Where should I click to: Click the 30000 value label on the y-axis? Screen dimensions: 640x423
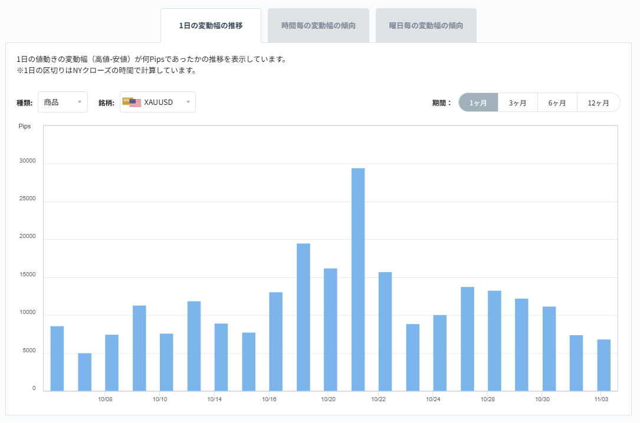tap(27, 160)
